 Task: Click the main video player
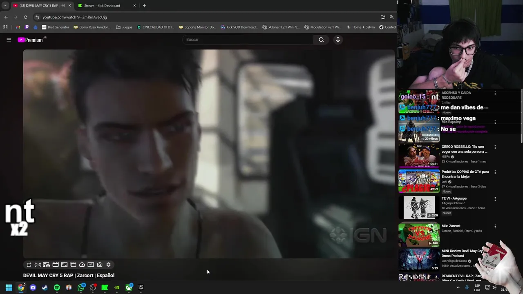coord(209,154)
